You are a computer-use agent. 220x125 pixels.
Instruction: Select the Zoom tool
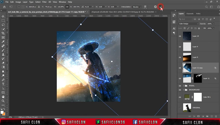point(3,101)
